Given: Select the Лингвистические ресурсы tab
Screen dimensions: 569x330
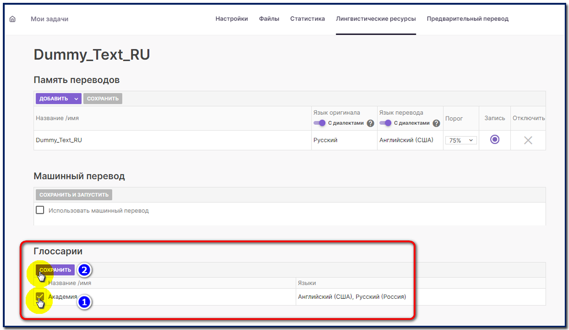Looking at the screenshot, I should [x=376, y=19].
